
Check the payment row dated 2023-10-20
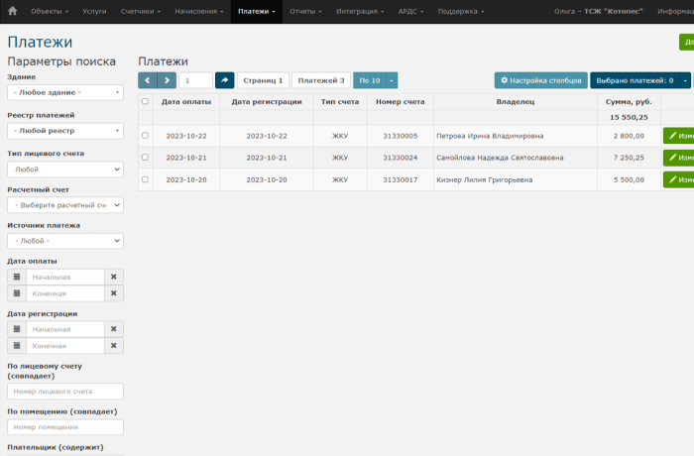pyautogui.click(x=145, y=179)
